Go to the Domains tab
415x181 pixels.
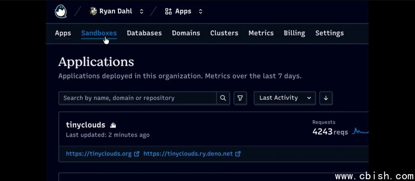pos(186,33)
